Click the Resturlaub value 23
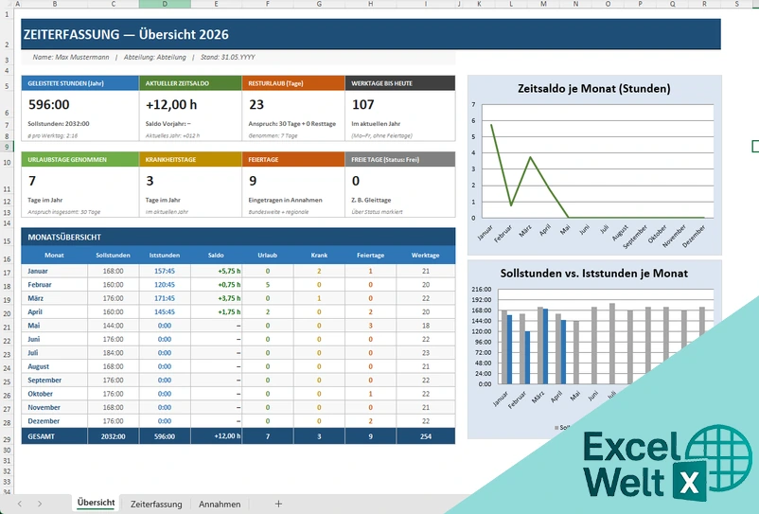 [256, 104]
